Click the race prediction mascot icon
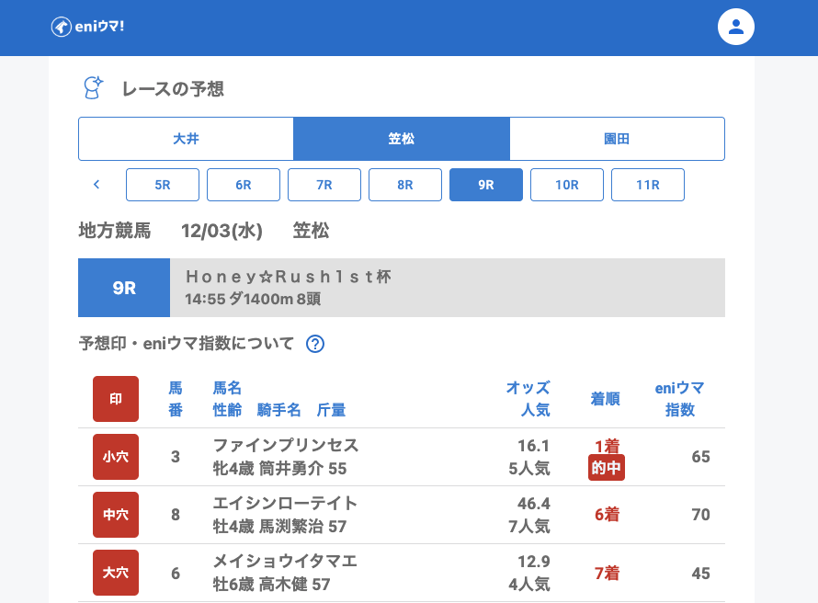This screenshot has height=603, width=818. coord(93,88)
